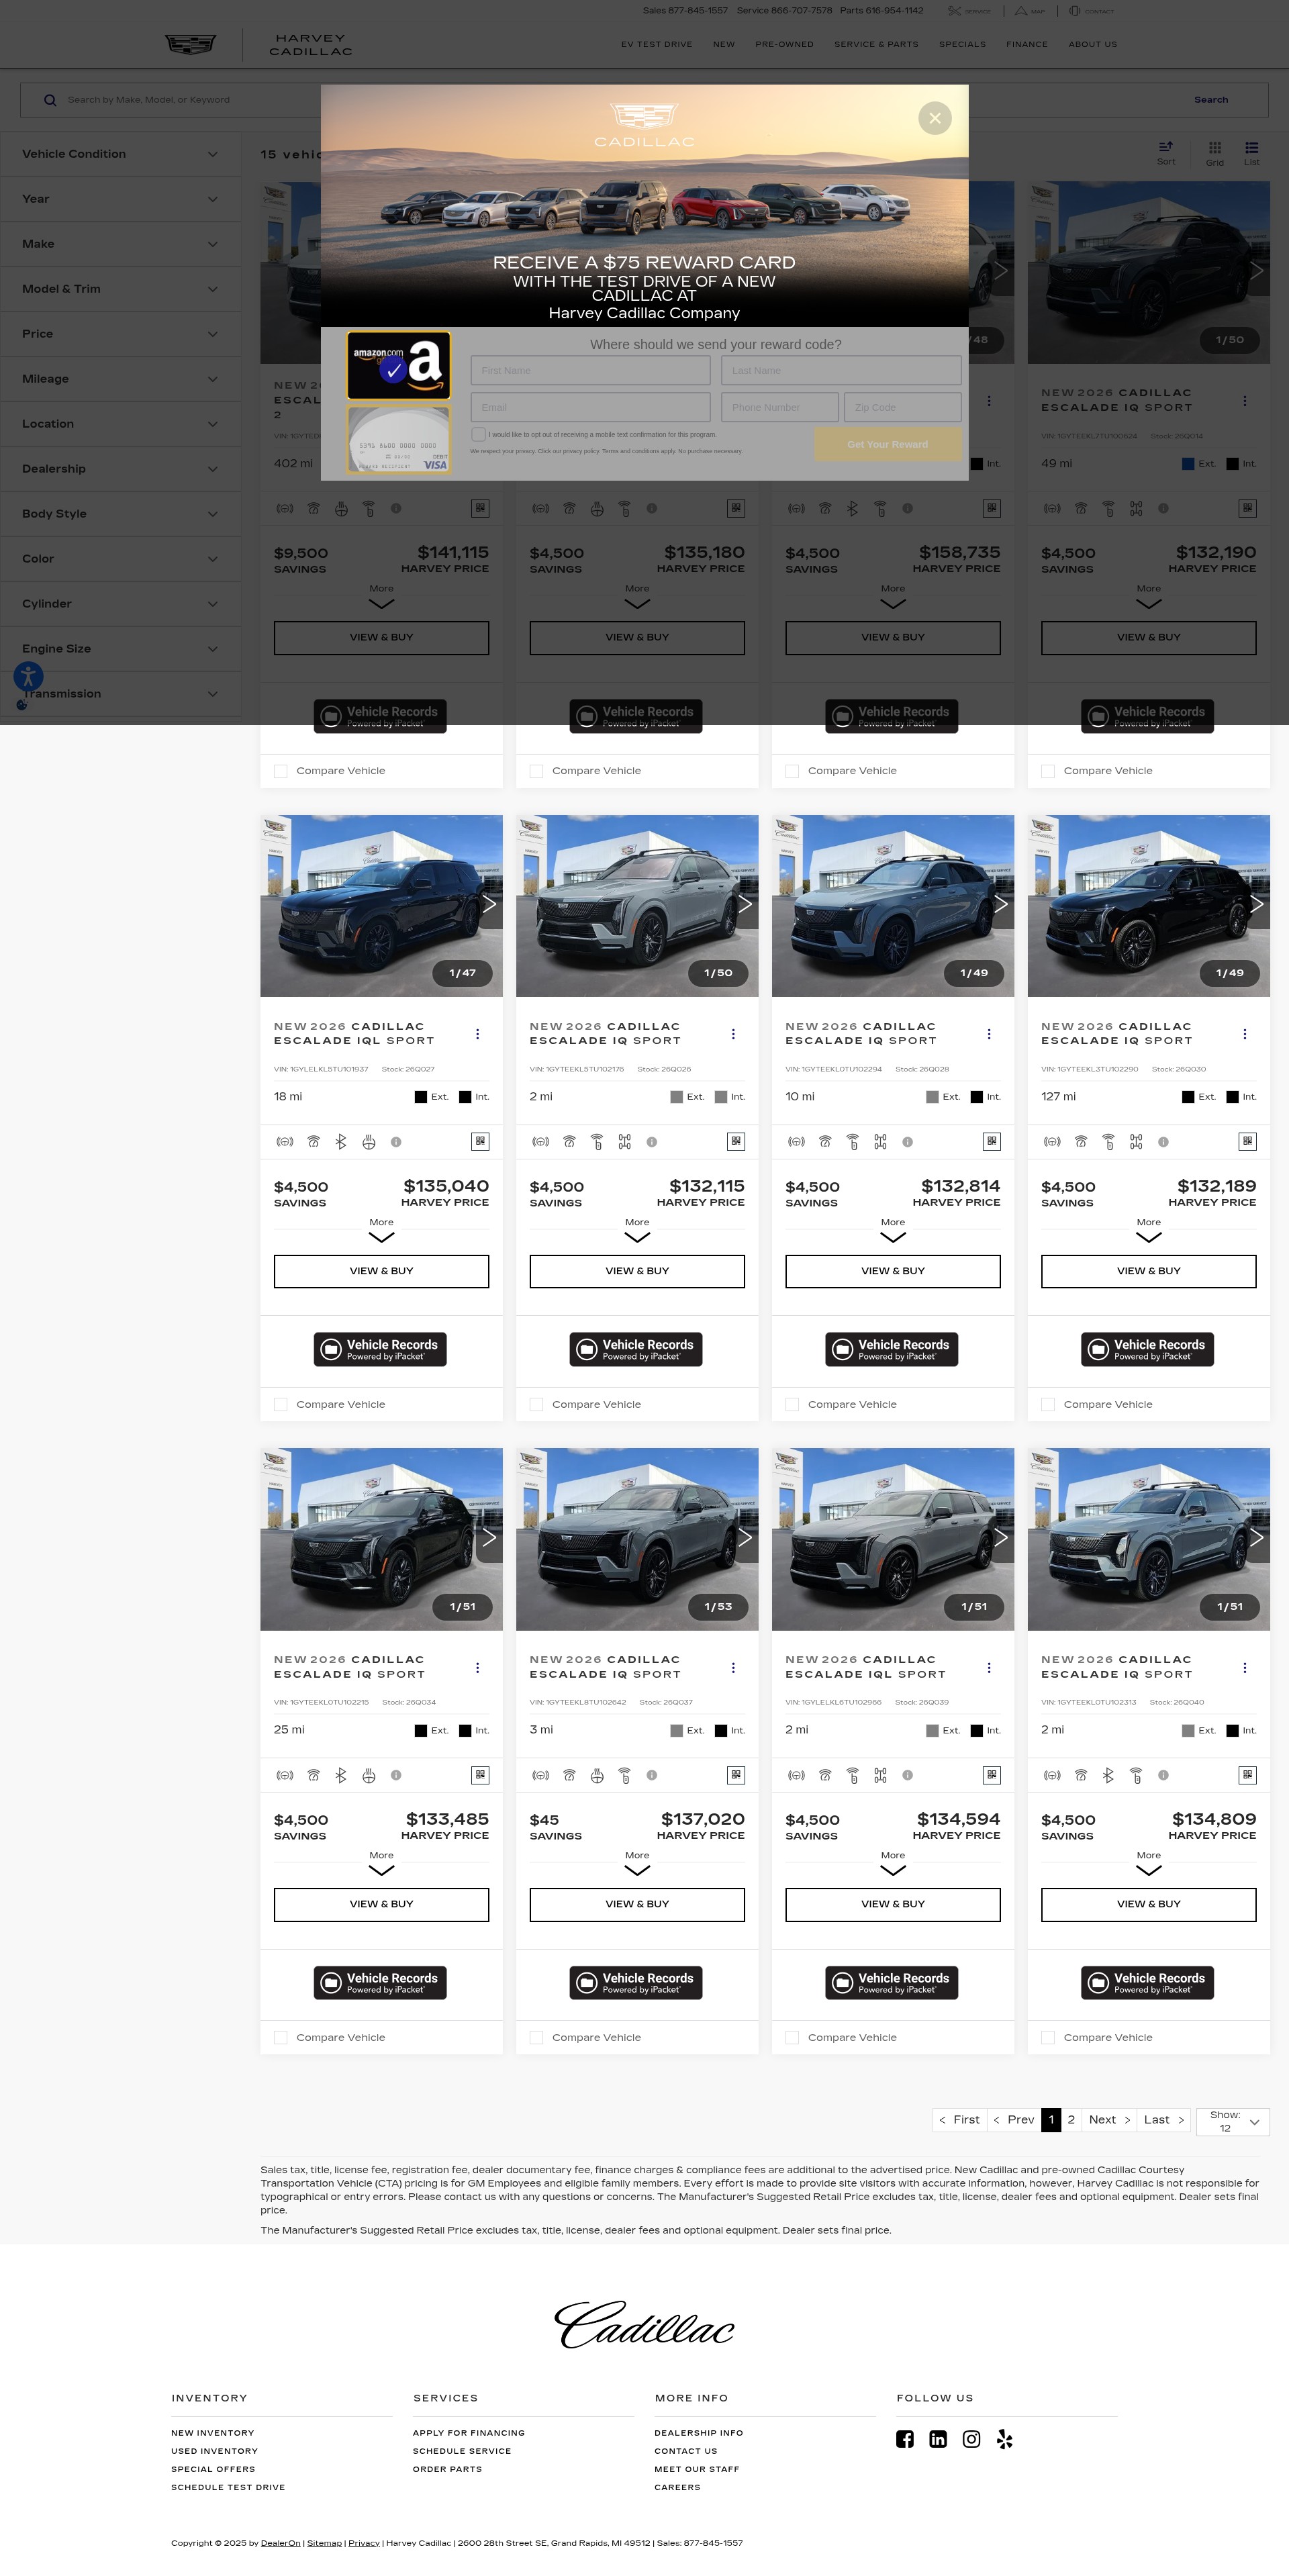1289x2576 pixels.
Task: Click Get Your Reward button
Action: click(888, 444)
